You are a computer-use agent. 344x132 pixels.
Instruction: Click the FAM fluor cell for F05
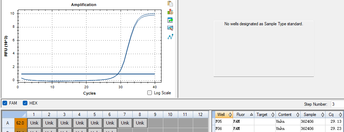[x=244, y=121]
